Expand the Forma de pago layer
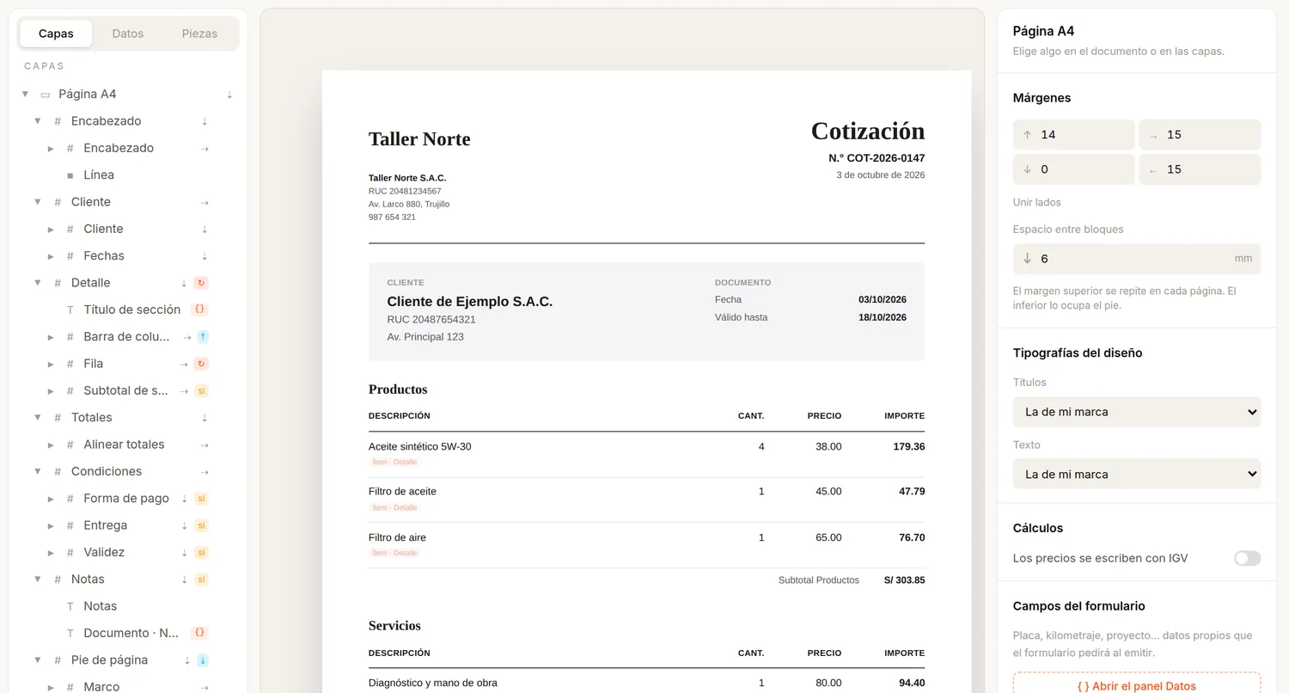Screen dimensions: 1289x693 coord(51,499)
